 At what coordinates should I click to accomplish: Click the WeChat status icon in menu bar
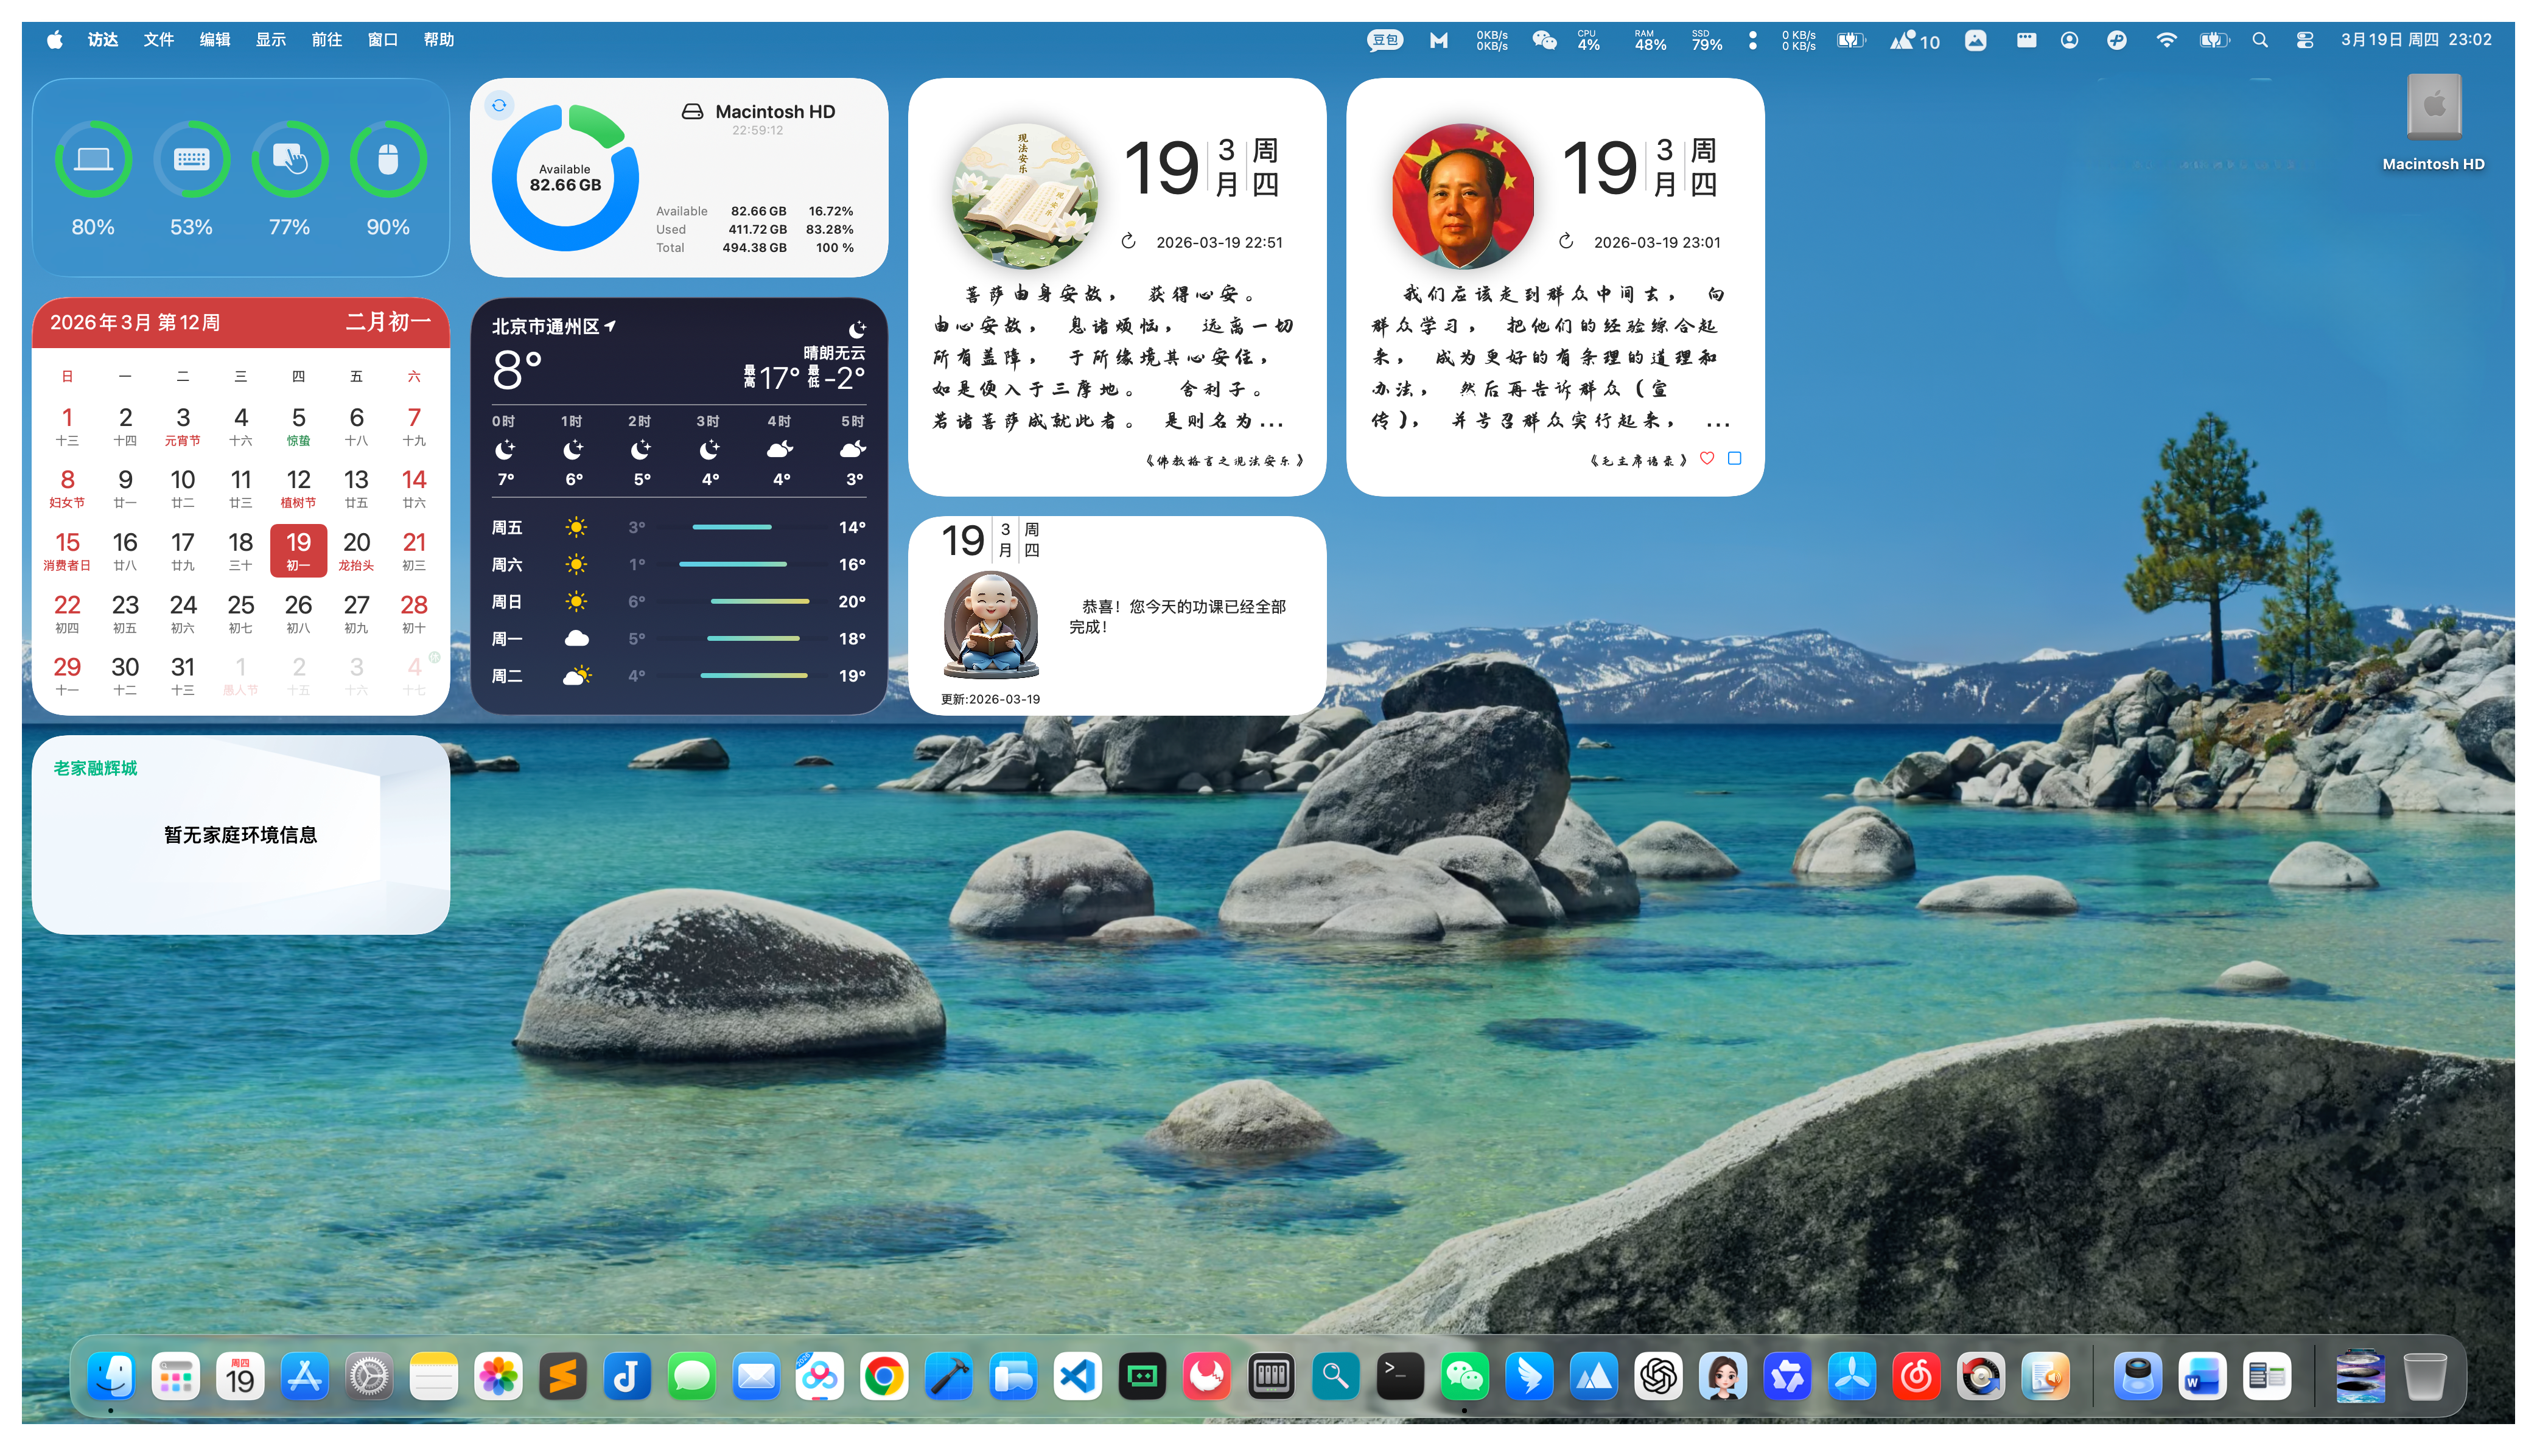tap(1543, 40)
